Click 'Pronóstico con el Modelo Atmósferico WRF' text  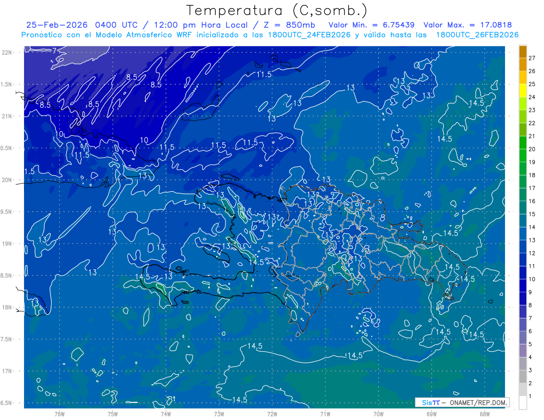pyautogui.click(x=107, y=35)
